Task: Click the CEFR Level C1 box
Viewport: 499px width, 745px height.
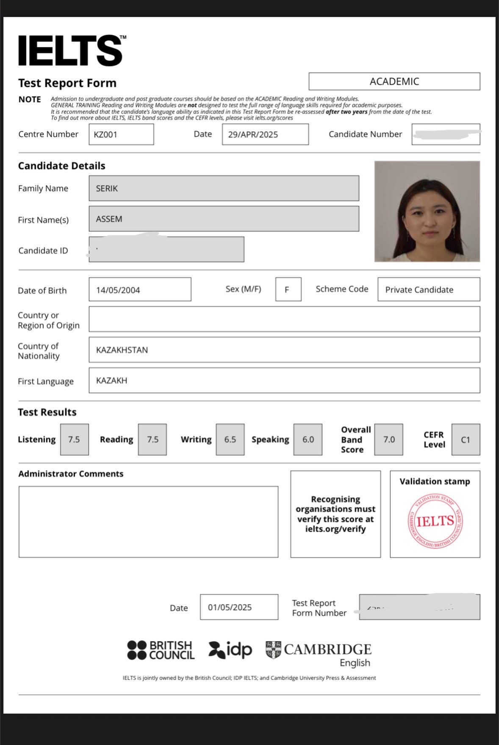Action: pyautogui.click(x=466, y=440)
